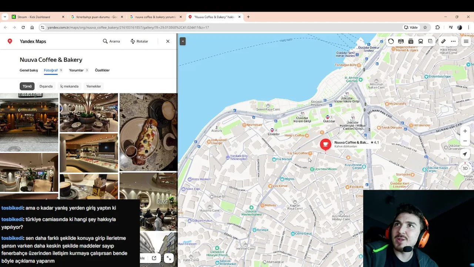Screen dimensions: 474x267
Task: Click the address bar URL
Action: click(x=128, y=27)
